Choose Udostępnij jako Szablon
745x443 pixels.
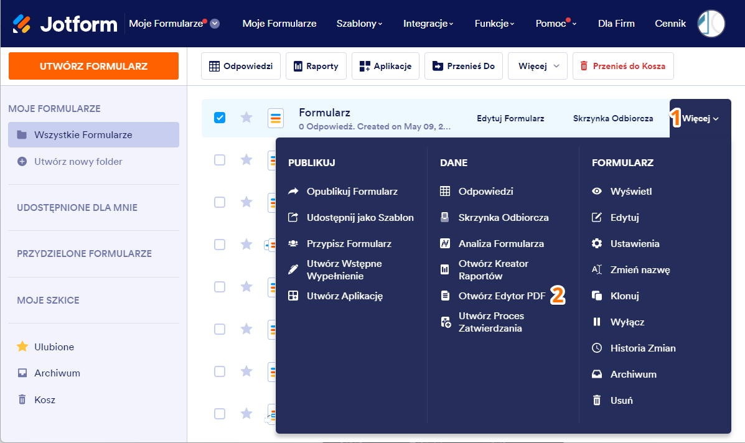click(350, 218)
